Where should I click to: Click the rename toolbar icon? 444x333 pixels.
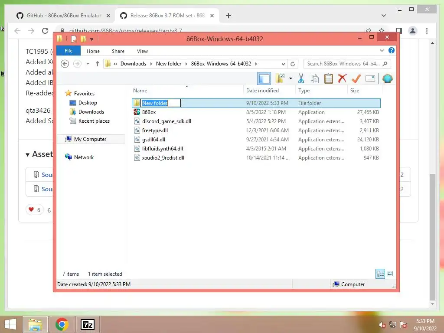370,78
